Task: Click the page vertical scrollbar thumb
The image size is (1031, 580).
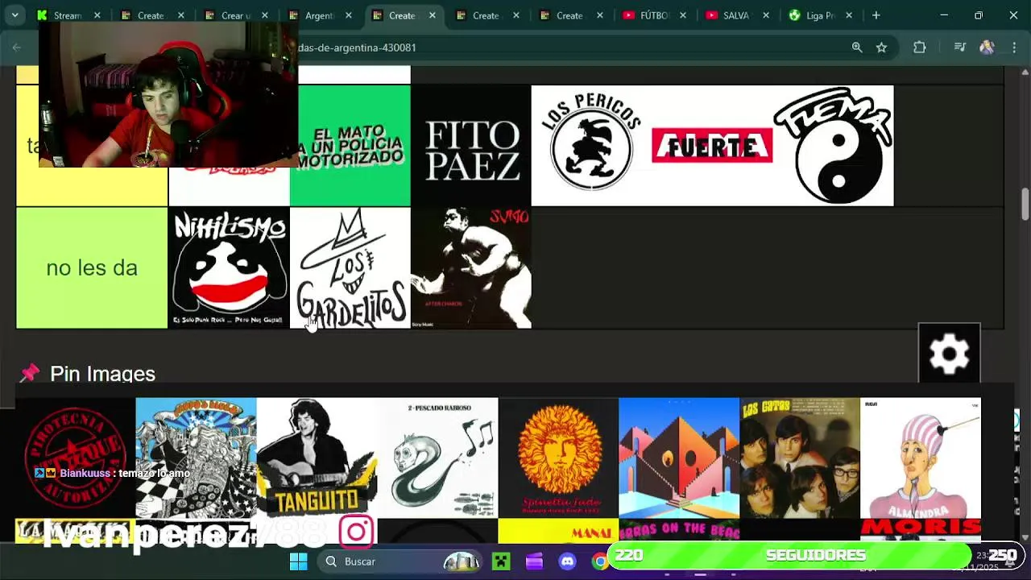Action: (x=1025, y=203)
